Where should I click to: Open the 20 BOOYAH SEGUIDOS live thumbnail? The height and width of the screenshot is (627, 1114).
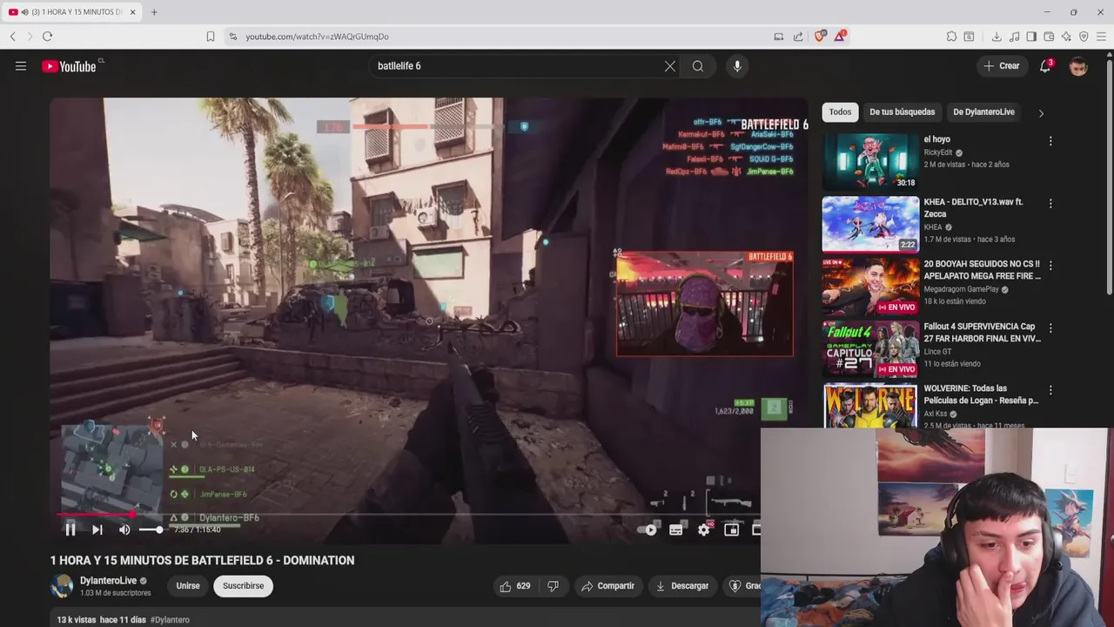click(870, 287)
